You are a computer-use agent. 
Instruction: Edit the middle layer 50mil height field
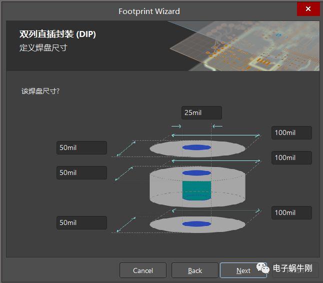point(81,172)
